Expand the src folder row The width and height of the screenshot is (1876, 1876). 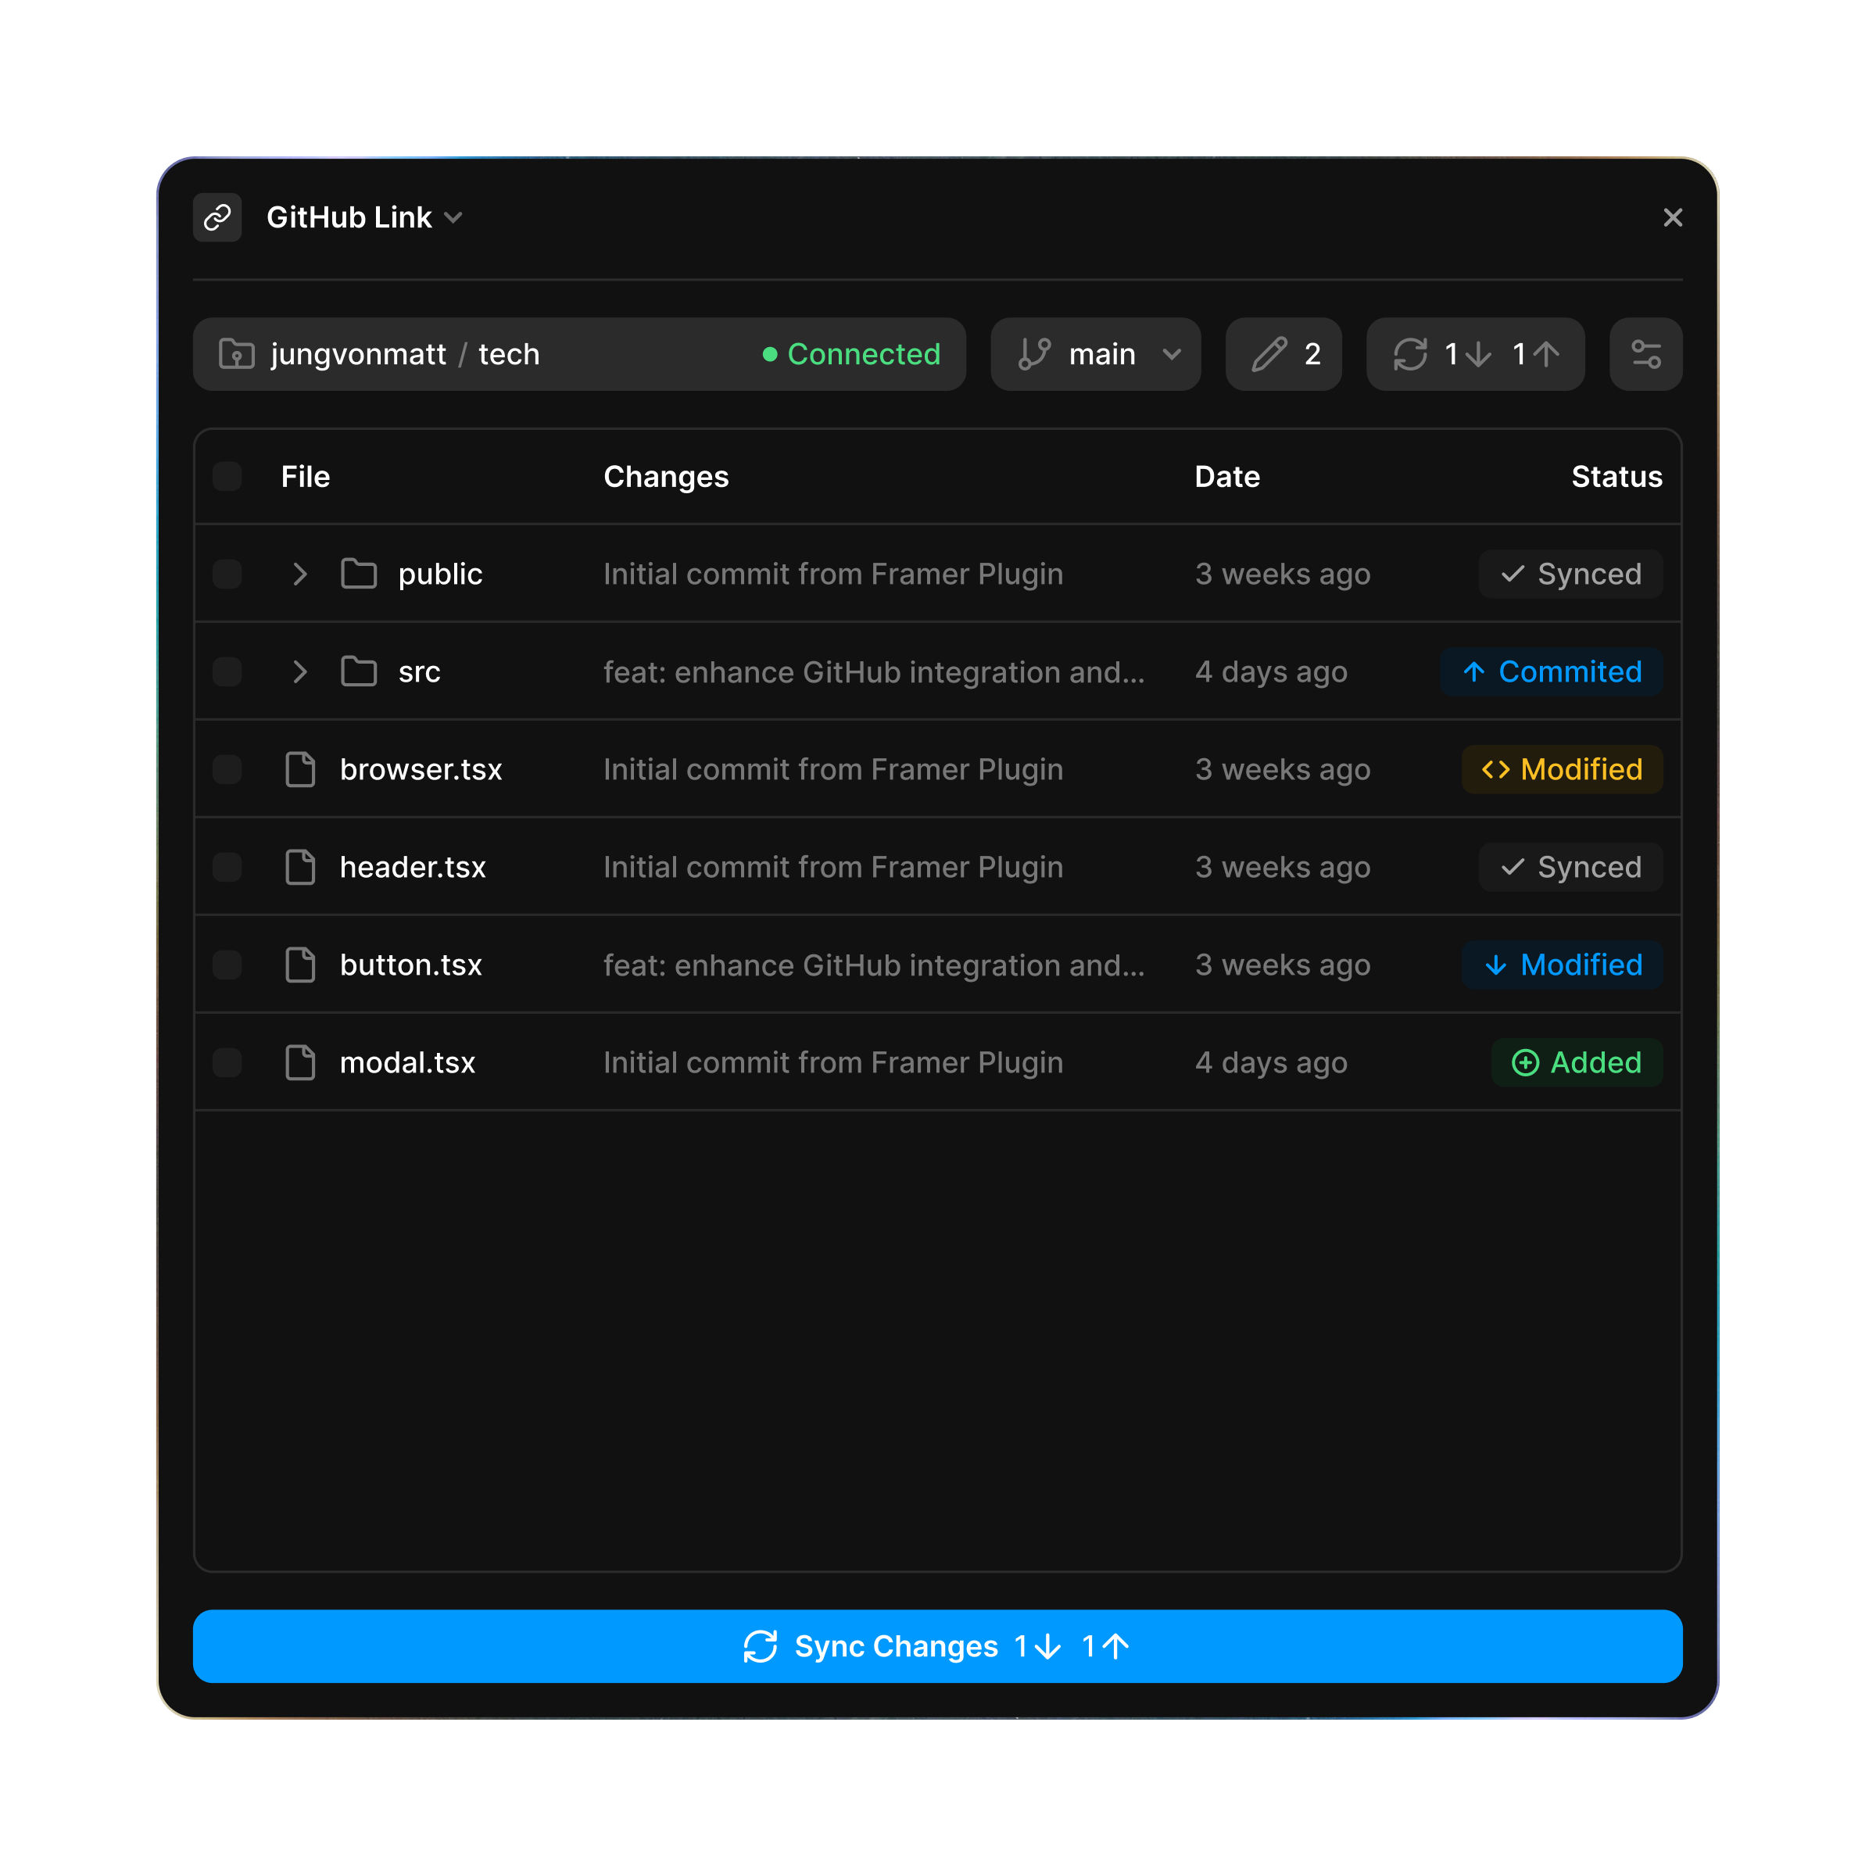point(299,671)
